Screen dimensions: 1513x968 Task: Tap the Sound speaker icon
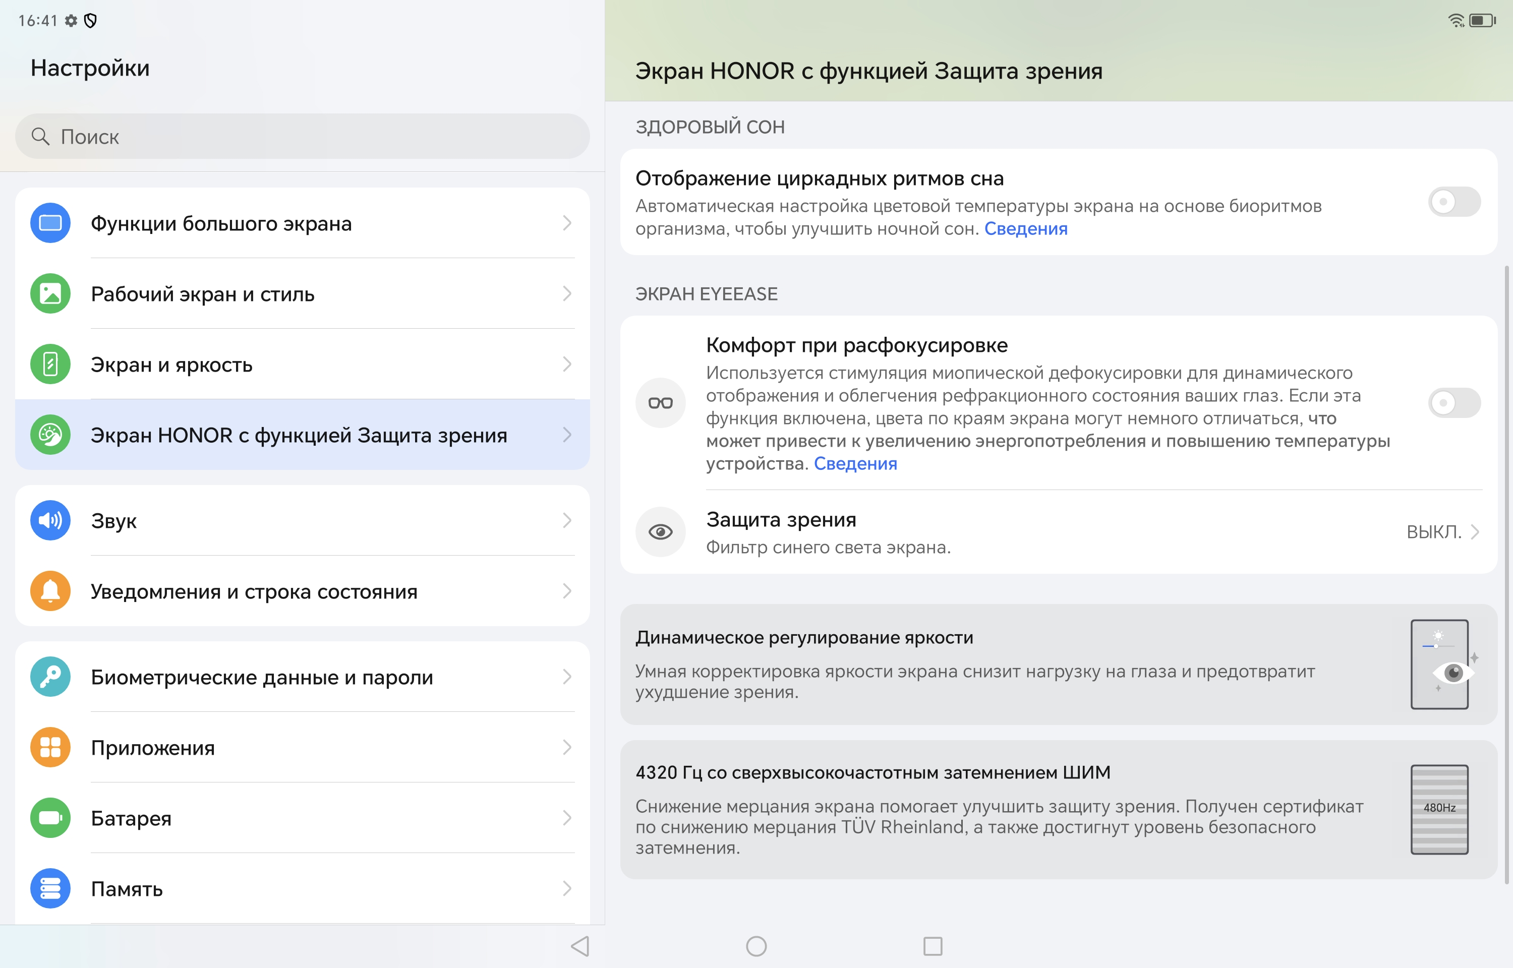point(50,520)
